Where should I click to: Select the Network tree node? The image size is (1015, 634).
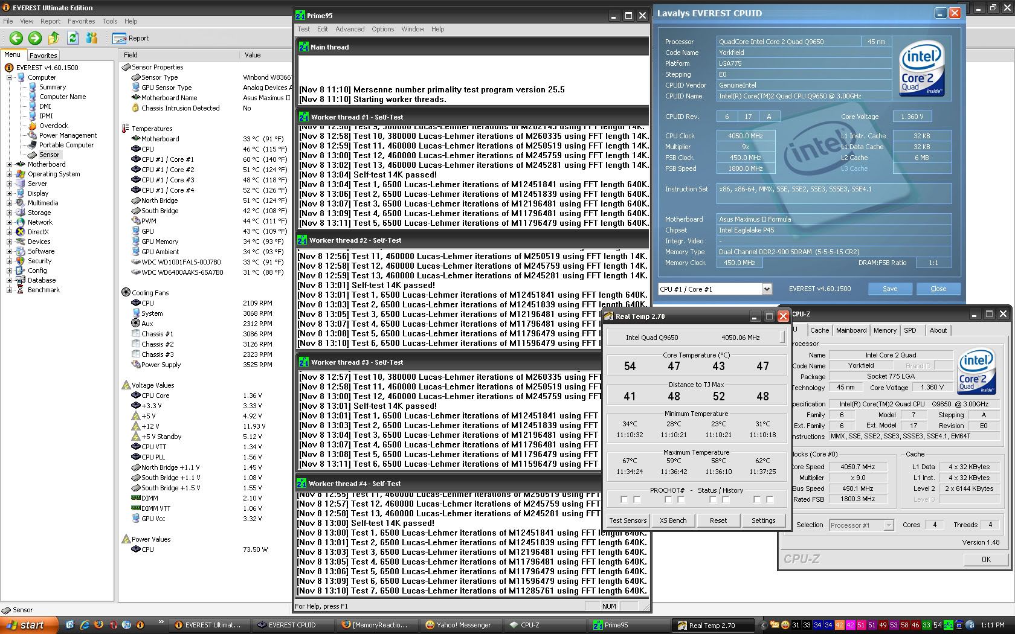coord(40,222)
